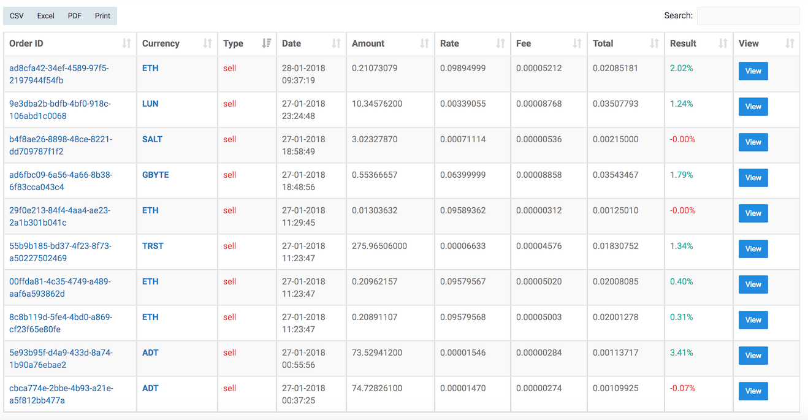
Task: View the 2.02% ETH order
Action: pyautogui.click(x=753, y=71)
